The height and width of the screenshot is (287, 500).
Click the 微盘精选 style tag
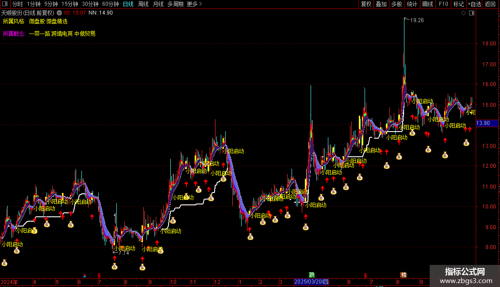pos(57,21)
